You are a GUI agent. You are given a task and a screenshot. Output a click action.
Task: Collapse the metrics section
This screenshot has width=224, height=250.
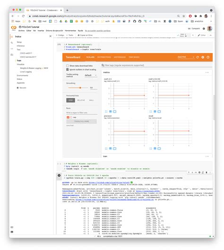click(207, 73)
